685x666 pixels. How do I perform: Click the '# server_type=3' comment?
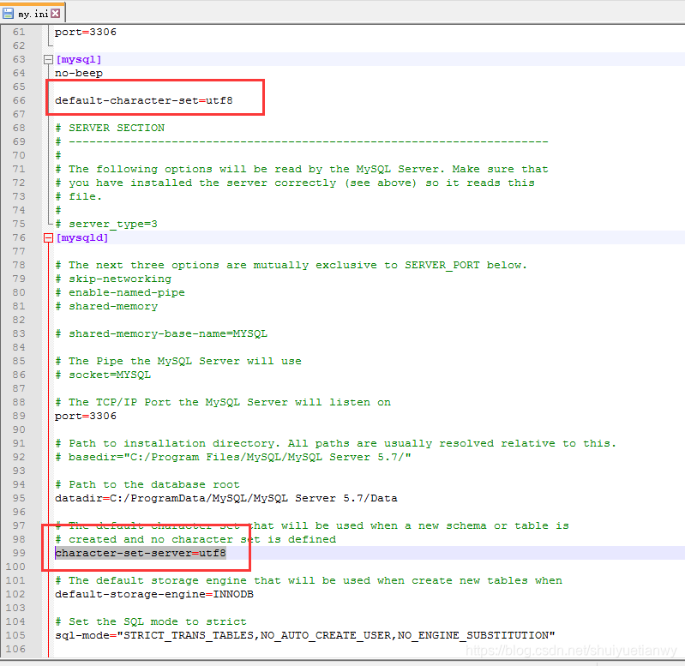[106, 224]
